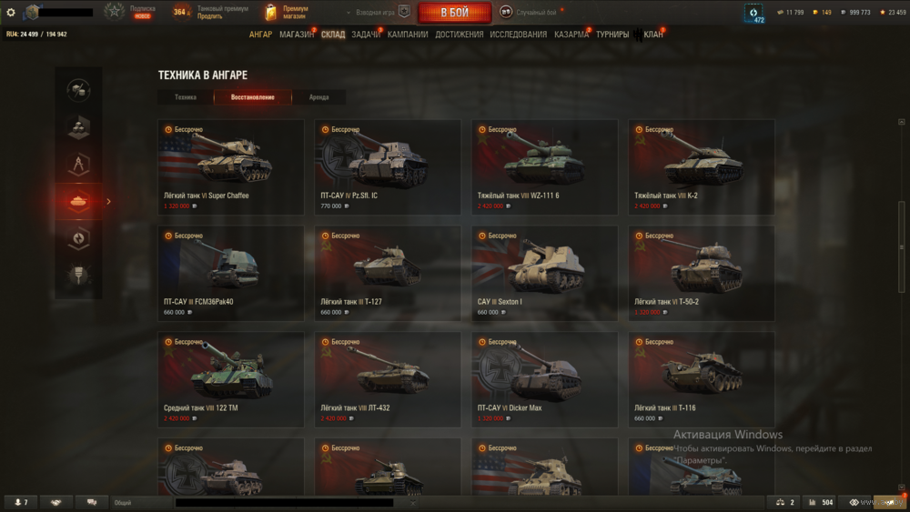
Task: Expand the sidebar arrow next to vehicles
Action: point(108,202)
